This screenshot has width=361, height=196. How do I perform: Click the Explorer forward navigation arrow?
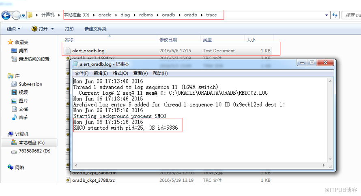(16, 15)
